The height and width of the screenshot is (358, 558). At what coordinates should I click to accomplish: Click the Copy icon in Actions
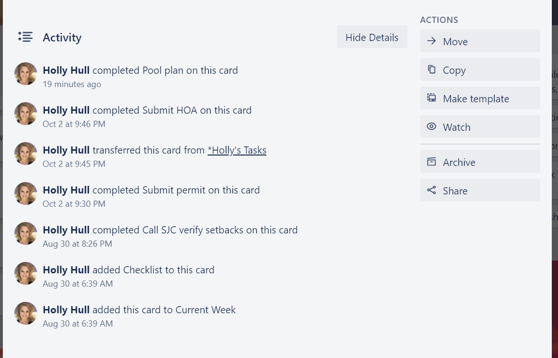(431, 70)
